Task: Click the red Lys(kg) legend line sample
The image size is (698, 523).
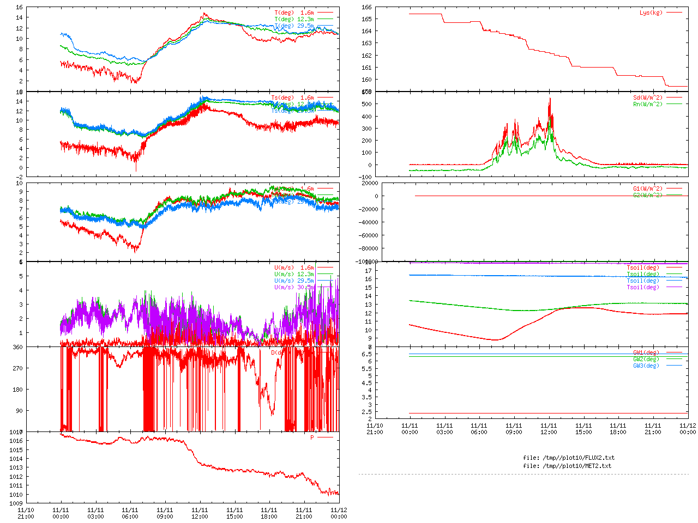Action: [x=674, y=13]
